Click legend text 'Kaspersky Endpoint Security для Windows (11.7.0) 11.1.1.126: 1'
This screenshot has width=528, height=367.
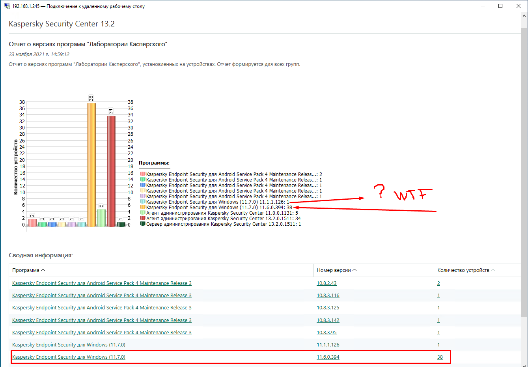(218, 202)
